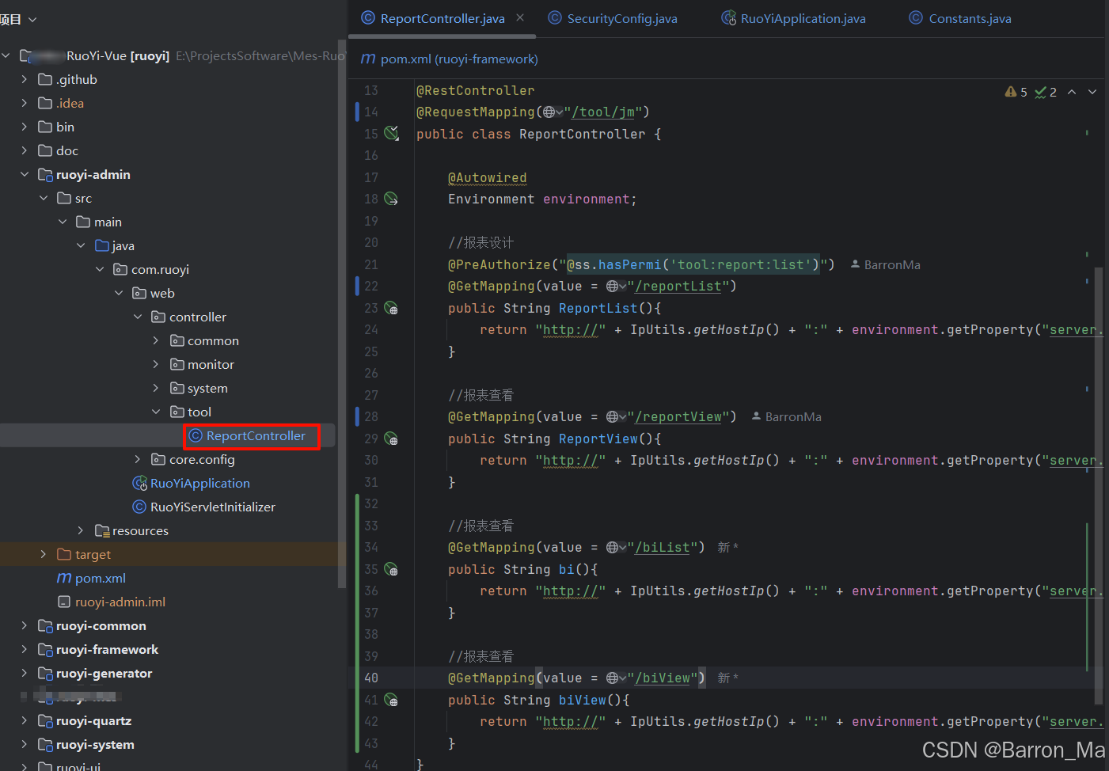Expand the ruoyi-system module

(25, 744)
